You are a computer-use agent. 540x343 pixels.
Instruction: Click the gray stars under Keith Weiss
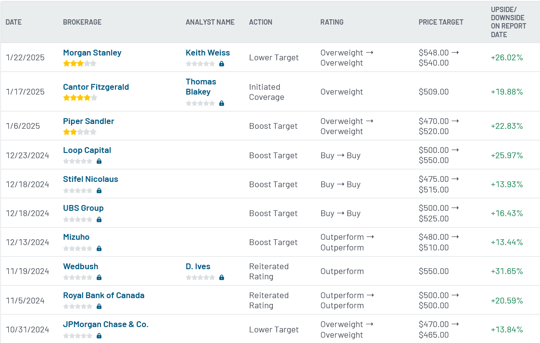tap(200, 64)
